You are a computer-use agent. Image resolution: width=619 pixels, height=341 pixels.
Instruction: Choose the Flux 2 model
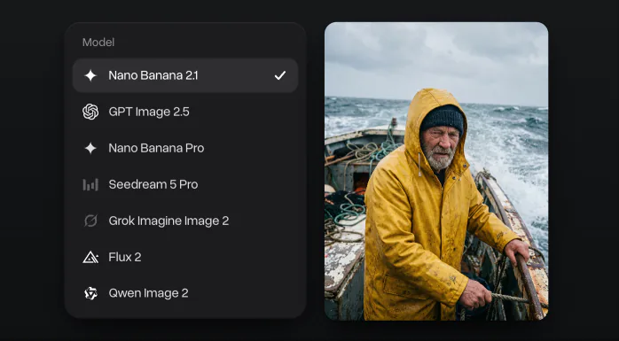[185, 257]
